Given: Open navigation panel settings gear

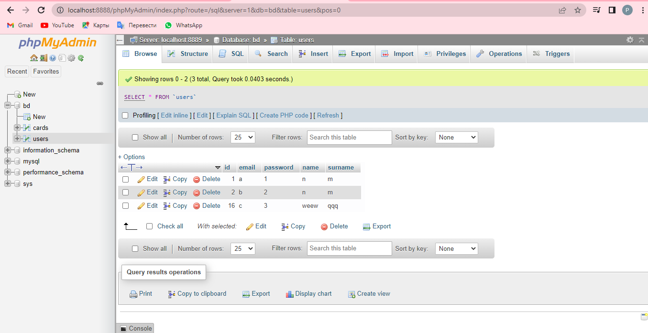Looking at the screenshot, I should pos(71,58).
